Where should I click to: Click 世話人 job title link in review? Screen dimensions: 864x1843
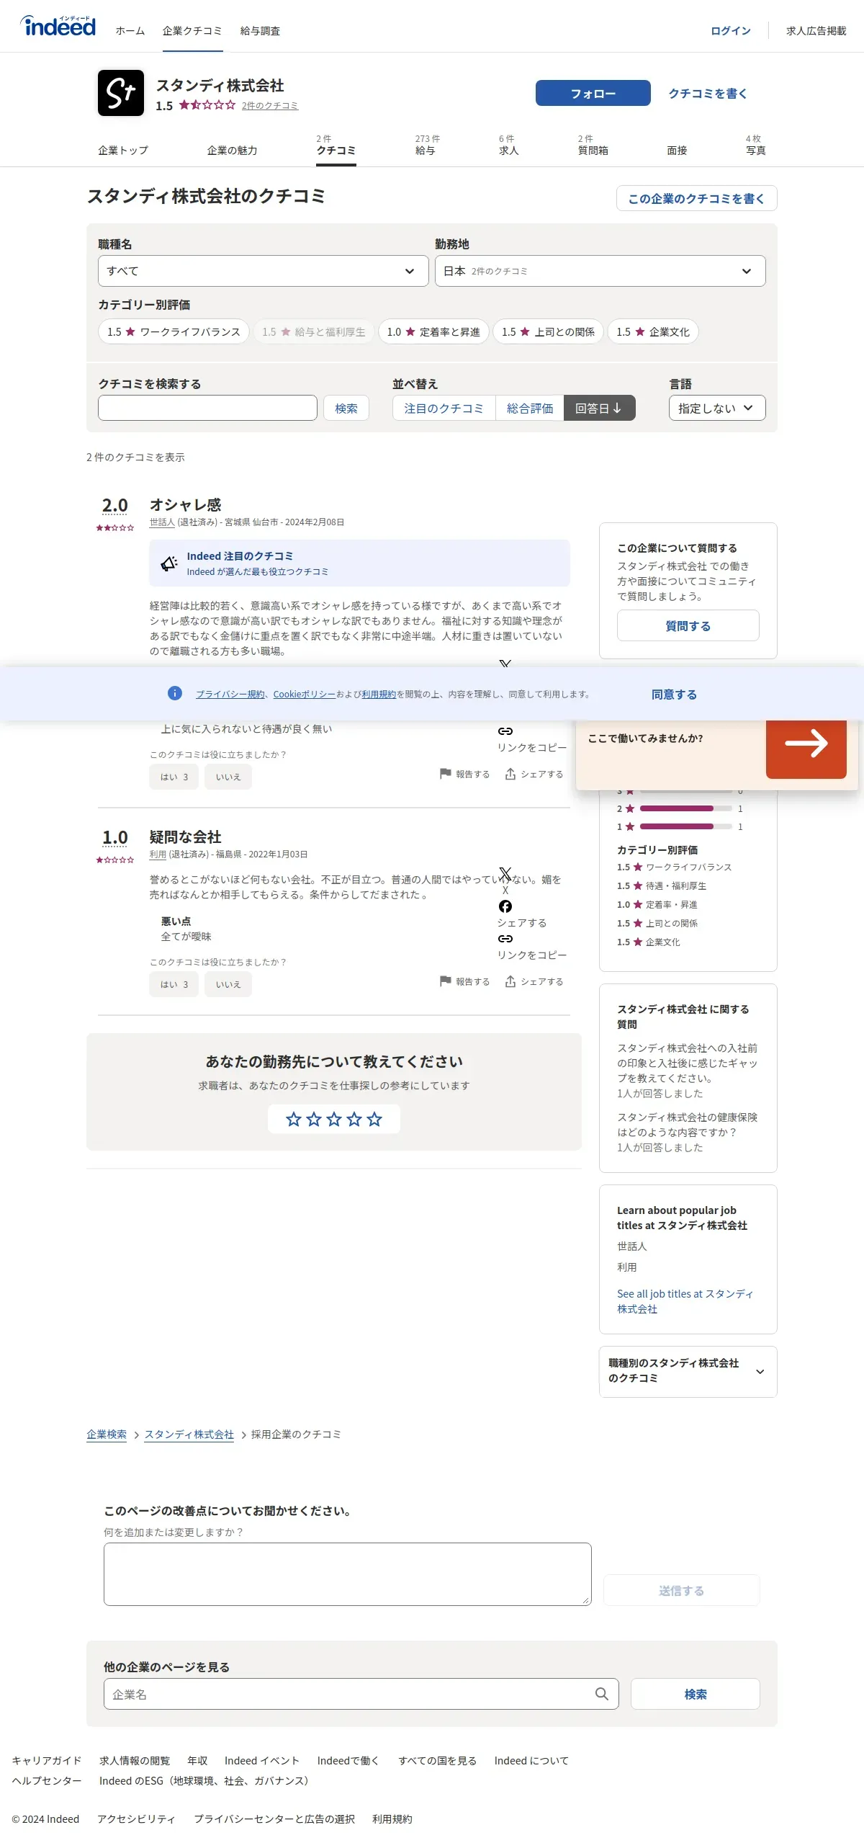click(162, 522)
